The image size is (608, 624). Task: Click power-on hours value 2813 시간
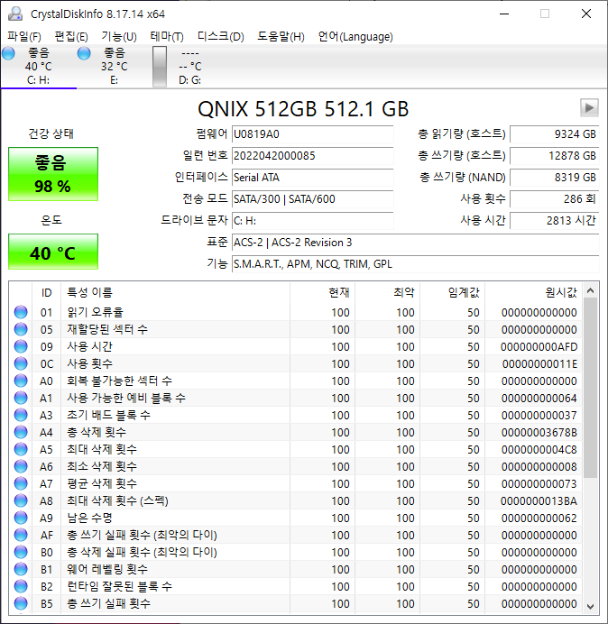(554, 221)
